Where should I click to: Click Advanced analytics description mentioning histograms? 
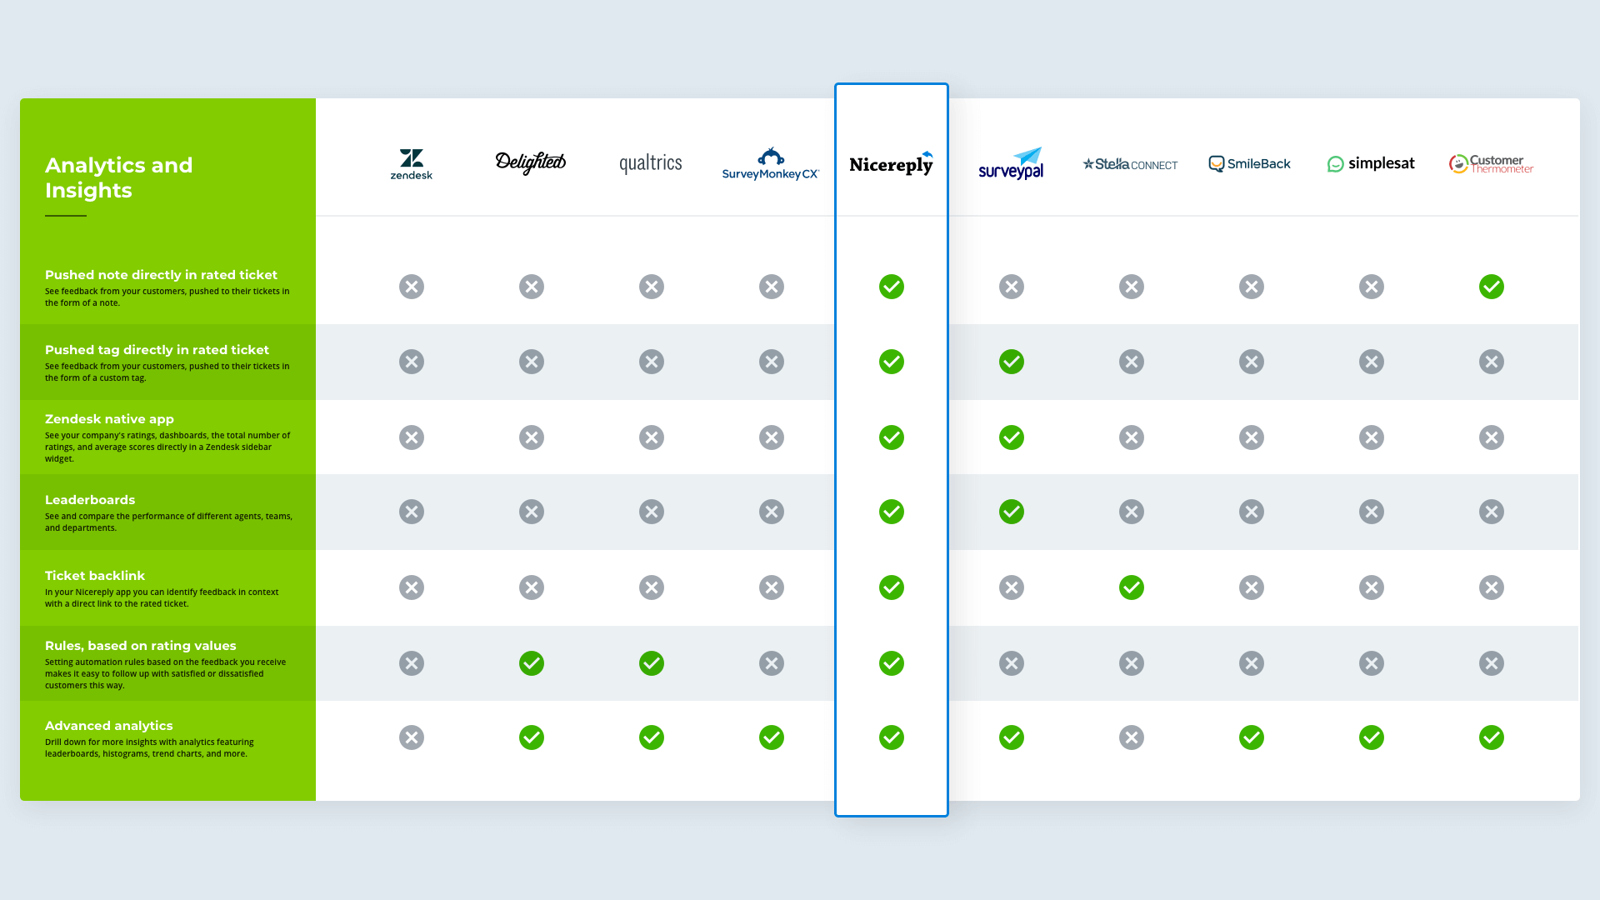149,747
